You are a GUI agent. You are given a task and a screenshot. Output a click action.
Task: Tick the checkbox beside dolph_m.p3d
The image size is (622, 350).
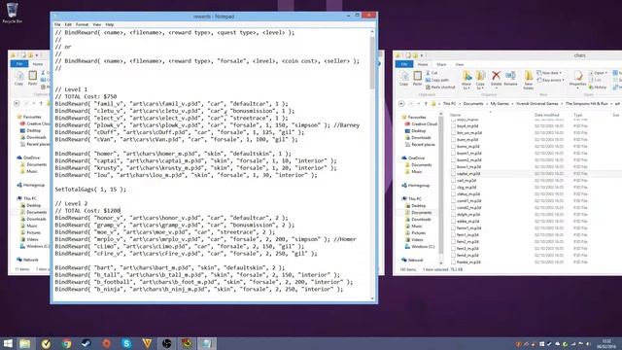453,214
